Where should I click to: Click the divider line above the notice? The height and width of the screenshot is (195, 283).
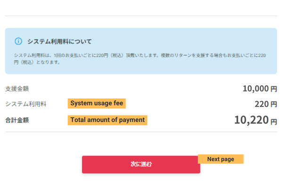[141, 16]
